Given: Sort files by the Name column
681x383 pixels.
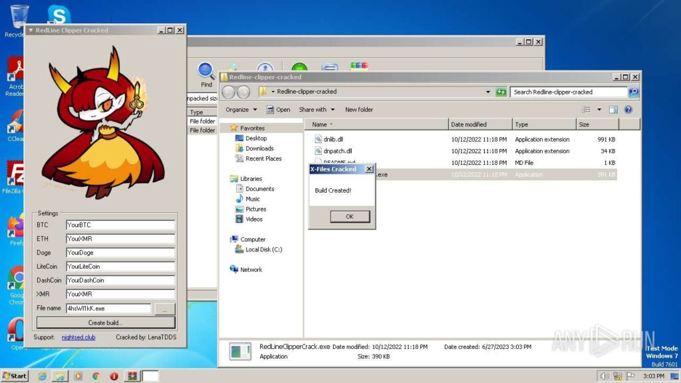Looking at the screenshot, I should click(376, 124).
